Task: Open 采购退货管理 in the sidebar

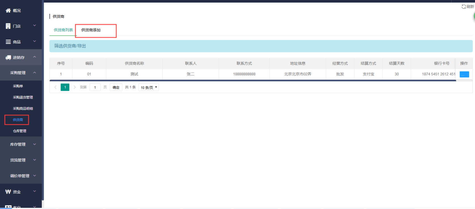Action: tap(23, 97)
